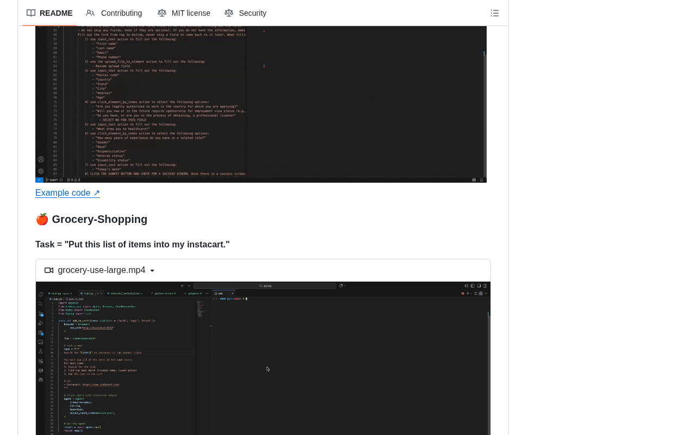
Task: Click the scales icon beside MIT license
Action: 162,13
